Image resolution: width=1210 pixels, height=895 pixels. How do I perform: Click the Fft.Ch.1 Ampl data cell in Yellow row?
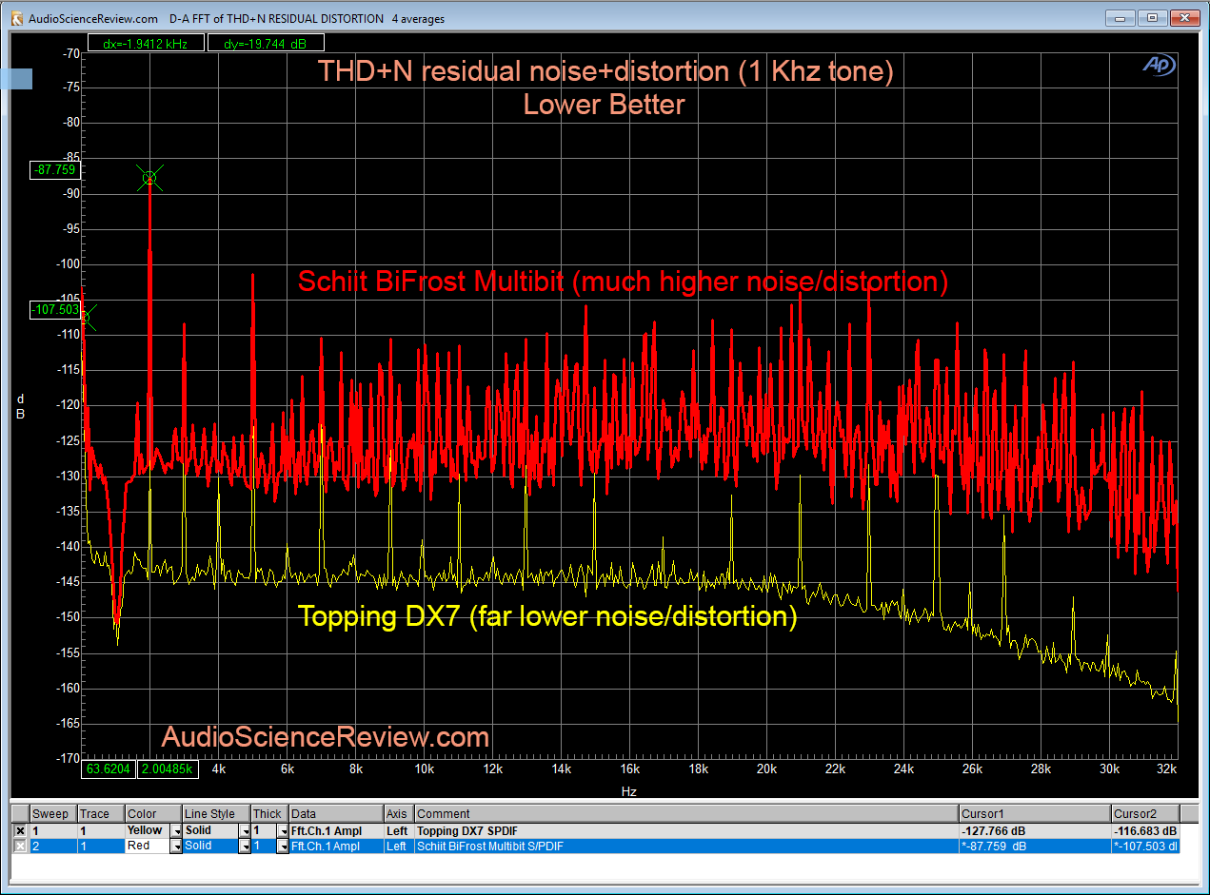pyautogui.click(x=336, y=830)
